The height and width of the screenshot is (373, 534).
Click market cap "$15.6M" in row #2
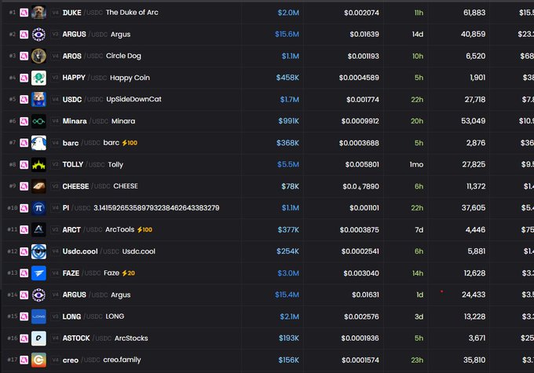[x=287, y=35]
